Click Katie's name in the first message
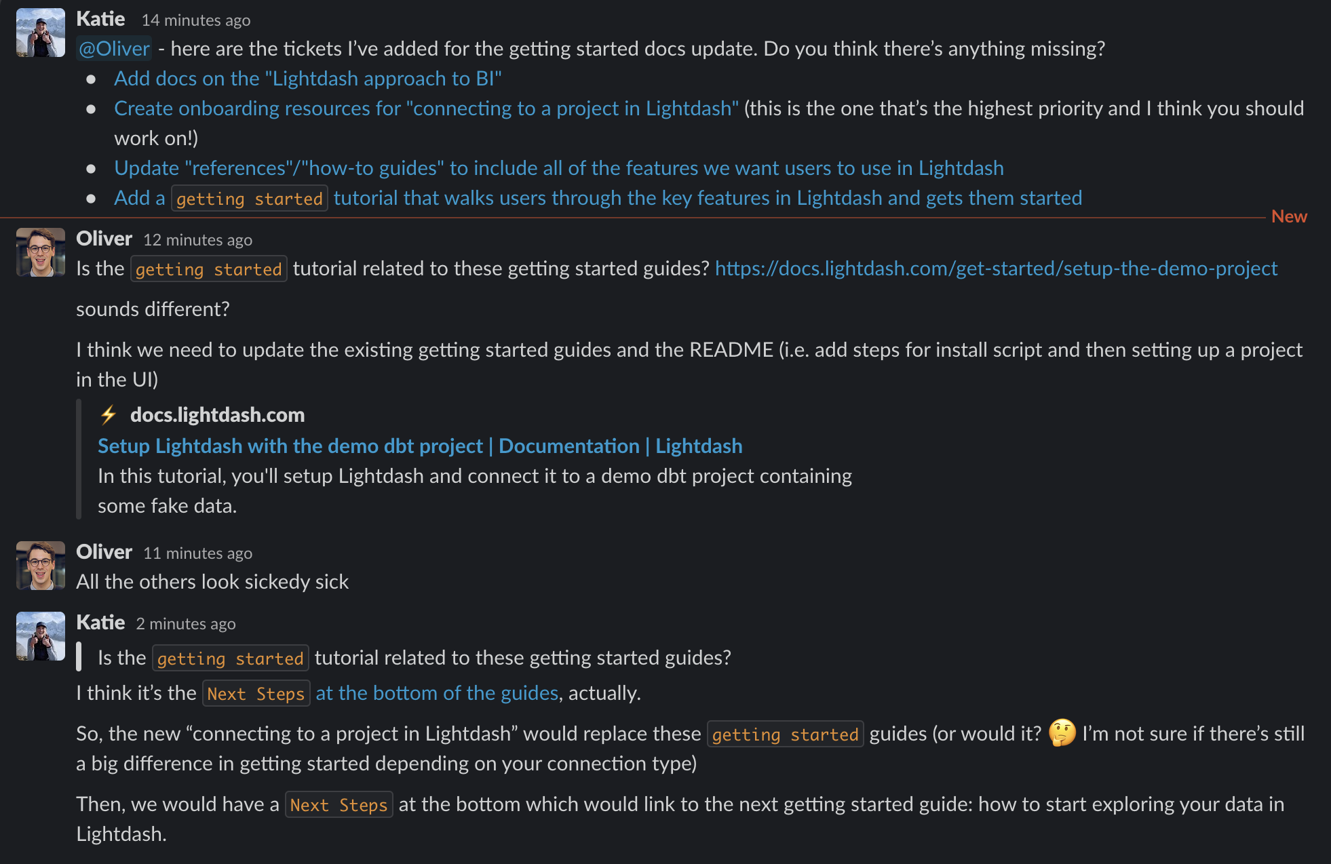1331x864 pixels. point(100,19)
